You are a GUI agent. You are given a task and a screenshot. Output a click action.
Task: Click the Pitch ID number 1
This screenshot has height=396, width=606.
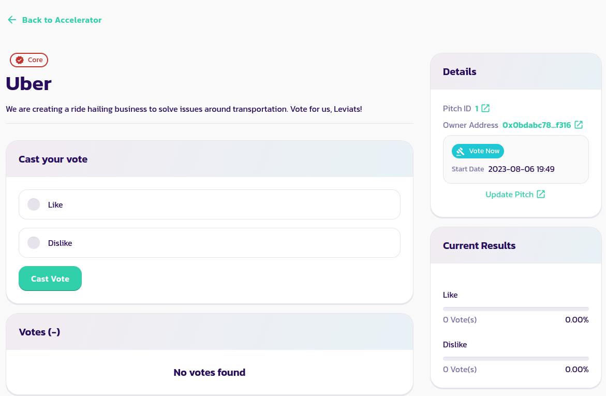click(477, 109)
